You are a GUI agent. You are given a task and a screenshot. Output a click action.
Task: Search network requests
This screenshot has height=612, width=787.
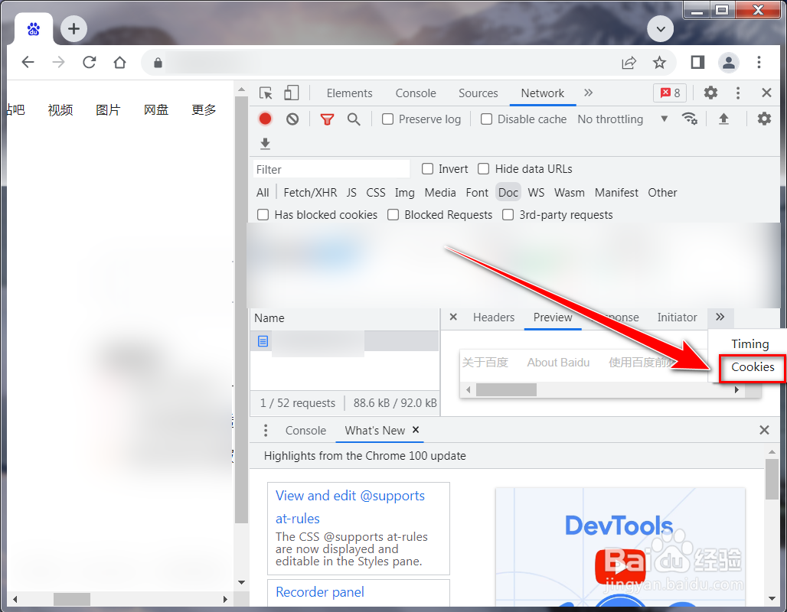pyautogui.click(x=354, y=119)
